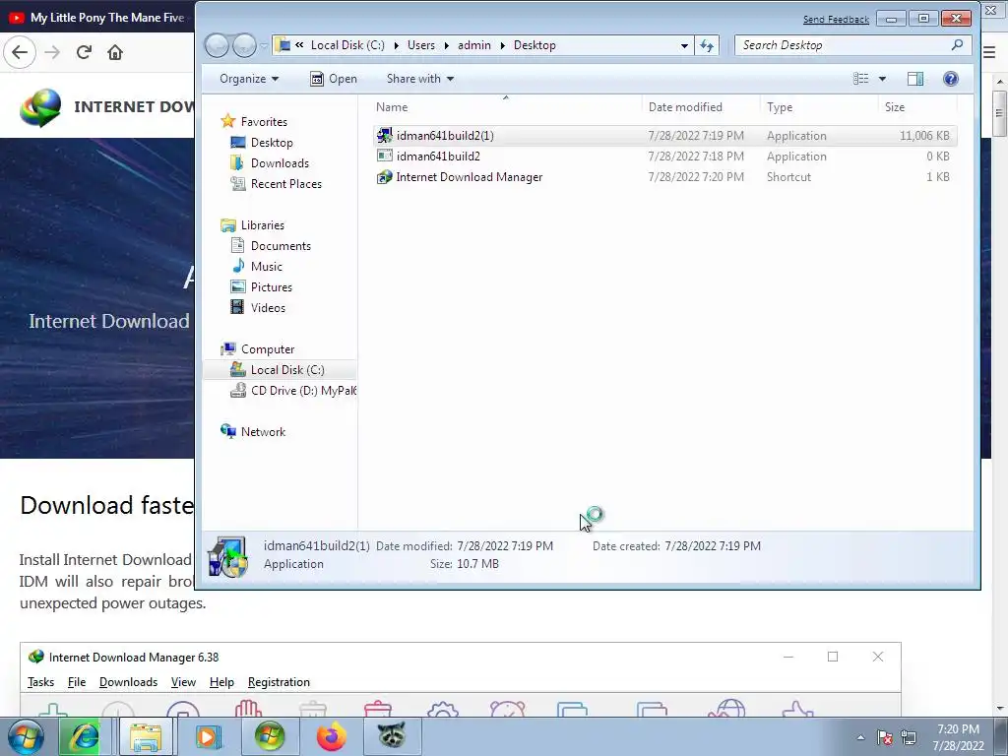Click the browser back arrow in Firefox
Screen dimensions: 1008x756
(x=20, y=52)
